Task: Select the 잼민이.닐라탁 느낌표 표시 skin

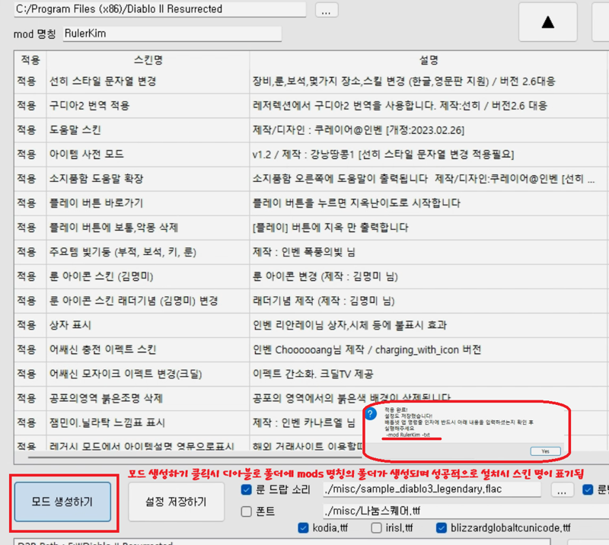Action: coord(107,422)
